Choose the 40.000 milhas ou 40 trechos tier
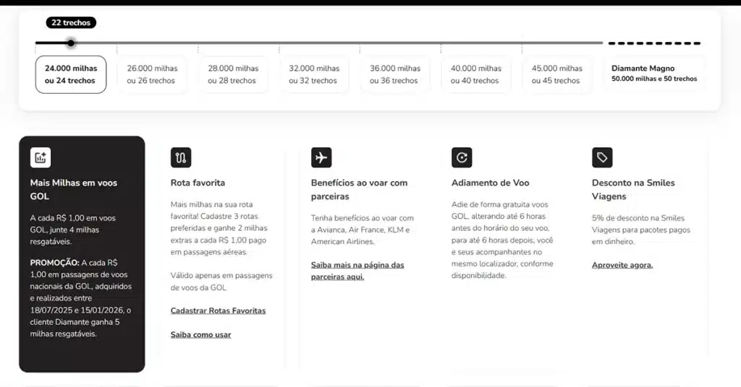Screen dimensions: 741x387 (476, 74)
